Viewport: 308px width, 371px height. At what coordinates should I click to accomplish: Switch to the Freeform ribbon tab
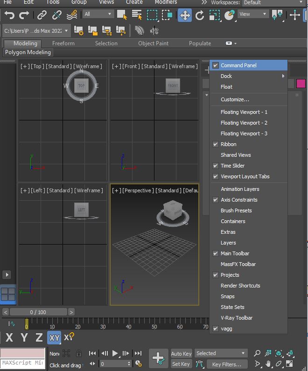coord(63,43)
